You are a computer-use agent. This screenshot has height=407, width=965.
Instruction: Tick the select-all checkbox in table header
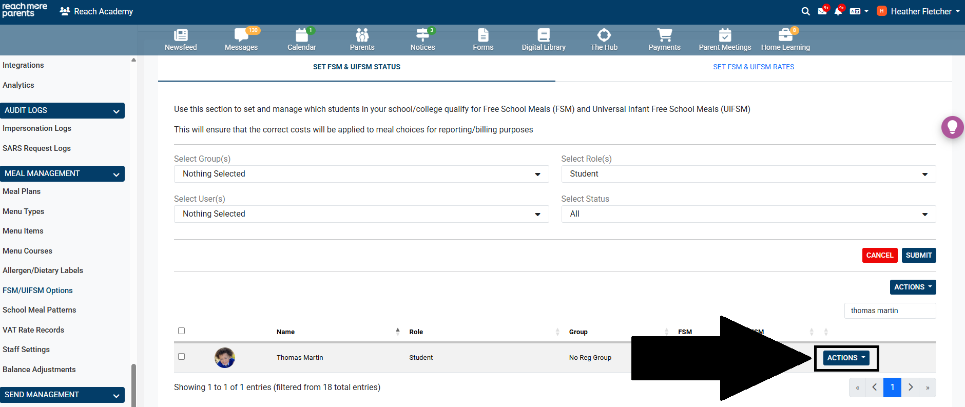coord(181,331)
